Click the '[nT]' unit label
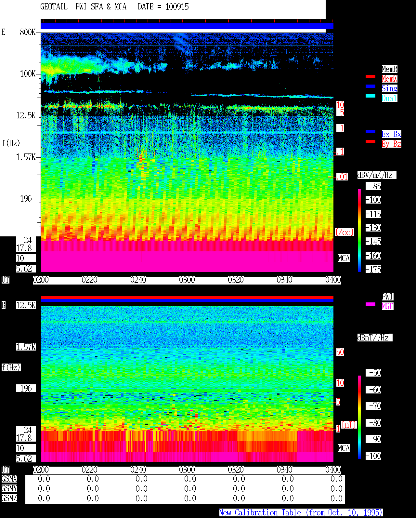Image resolution: width=416 pixels, height=518 pixels. (x=349, y=425)
